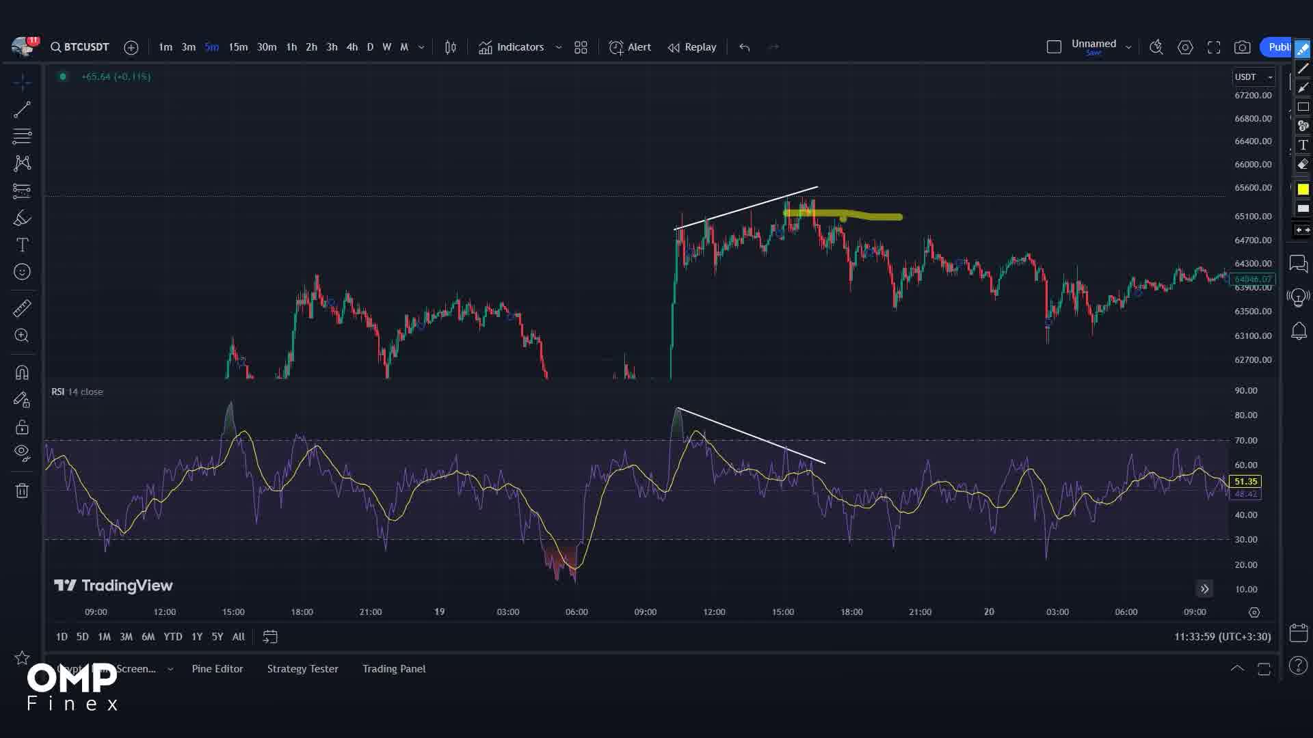Open the Unnamed layout dropdown arrow
1313x738 pixels.
pos(1128,47)
